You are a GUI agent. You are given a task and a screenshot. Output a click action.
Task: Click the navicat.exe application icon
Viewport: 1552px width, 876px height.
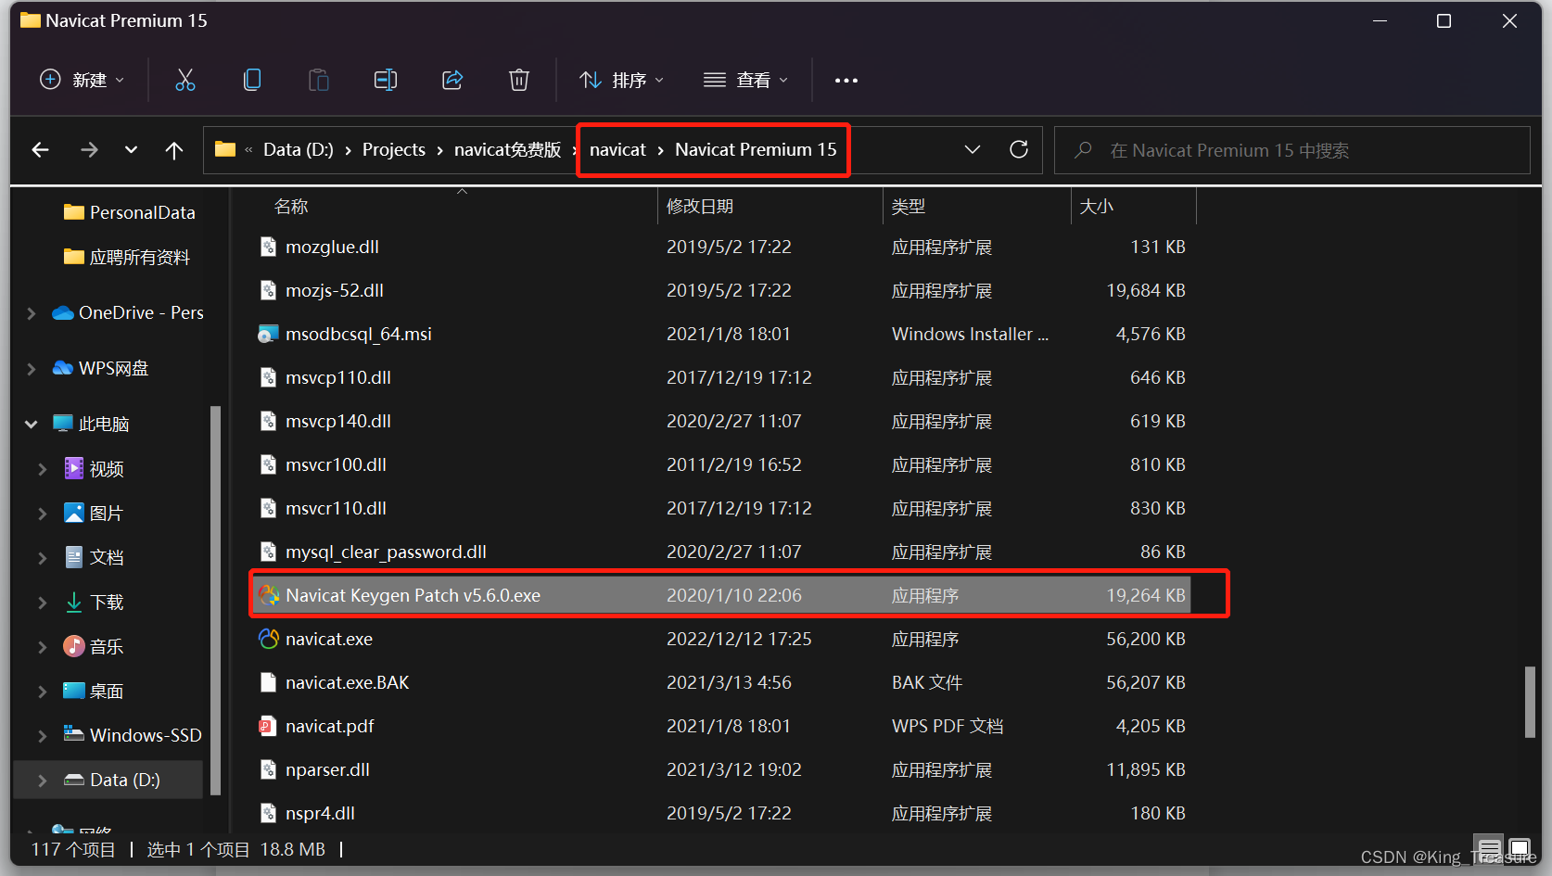pos(269,639)
